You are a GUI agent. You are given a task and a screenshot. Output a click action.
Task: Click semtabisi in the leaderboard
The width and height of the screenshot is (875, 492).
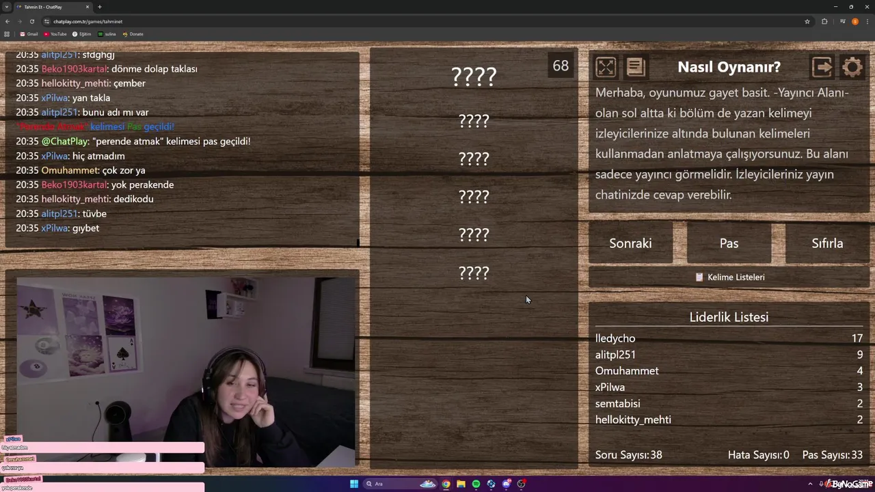618,404
